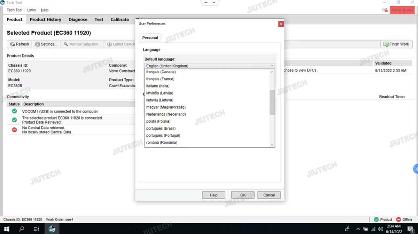Click the Refresh icon button

pyautogui.click(x=19, y=44)
